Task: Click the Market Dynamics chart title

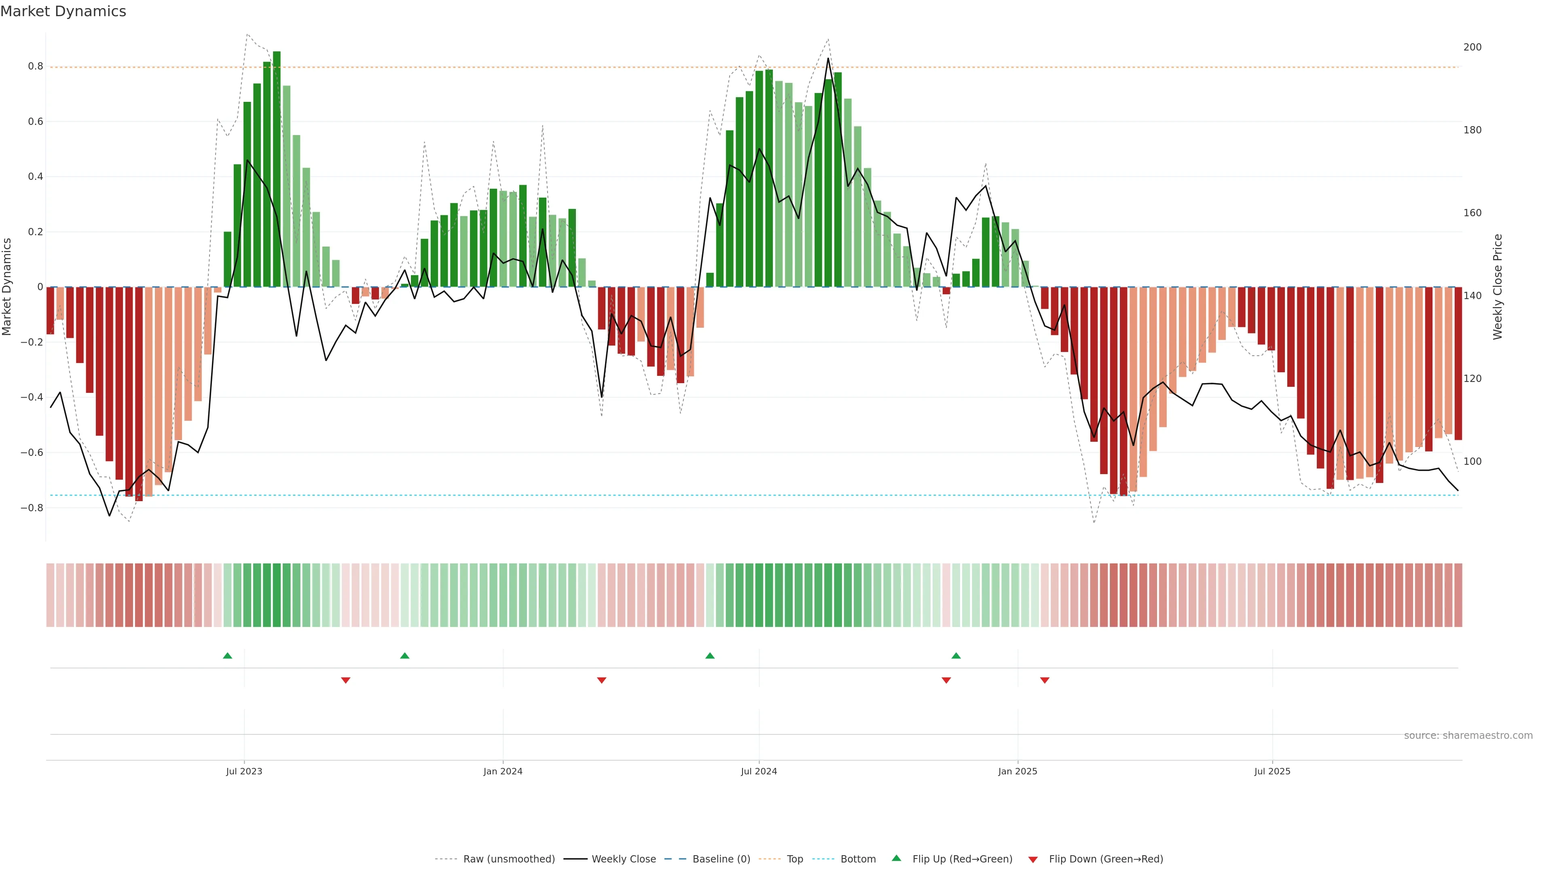Action: (x=63, y=11)
